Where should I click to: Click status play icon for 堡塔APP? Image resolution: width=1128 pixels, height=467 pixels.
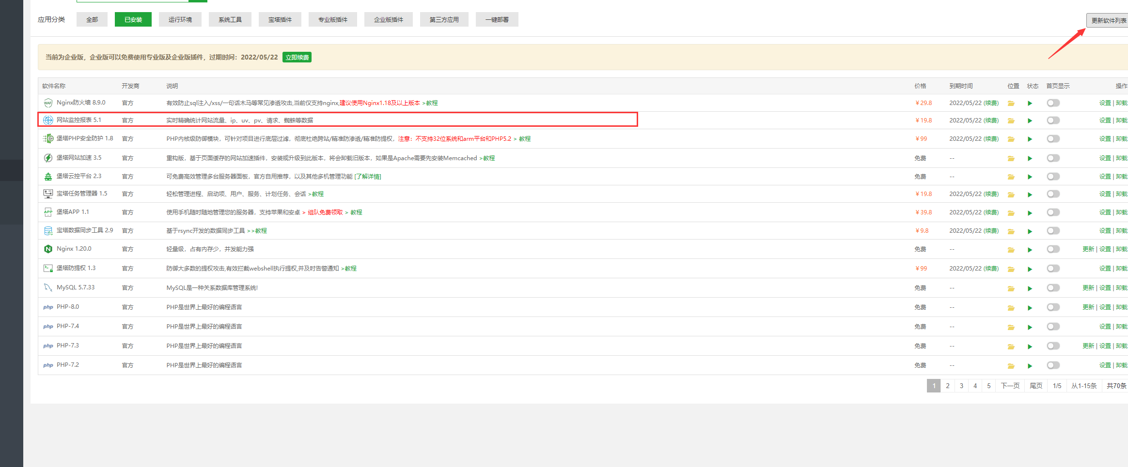1030,212
